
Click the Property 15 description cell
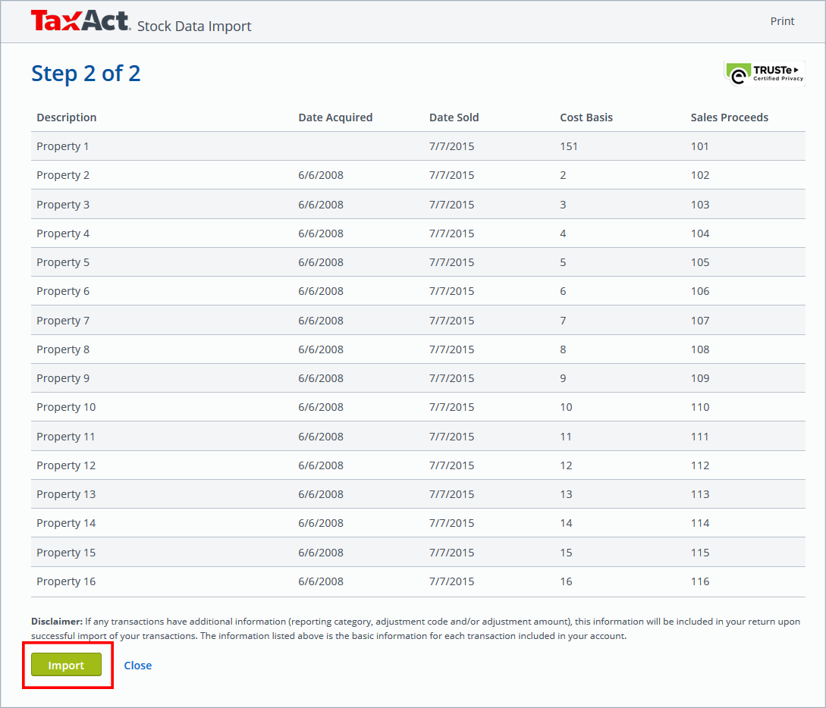click(66, 553)
